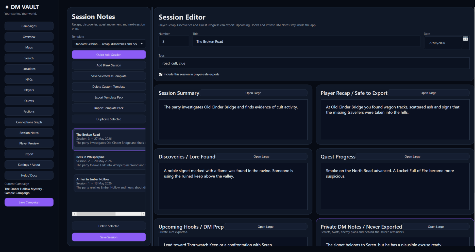Click the session Number field
This screenshot has width=475, height=252.
click(x=174, y=41)
